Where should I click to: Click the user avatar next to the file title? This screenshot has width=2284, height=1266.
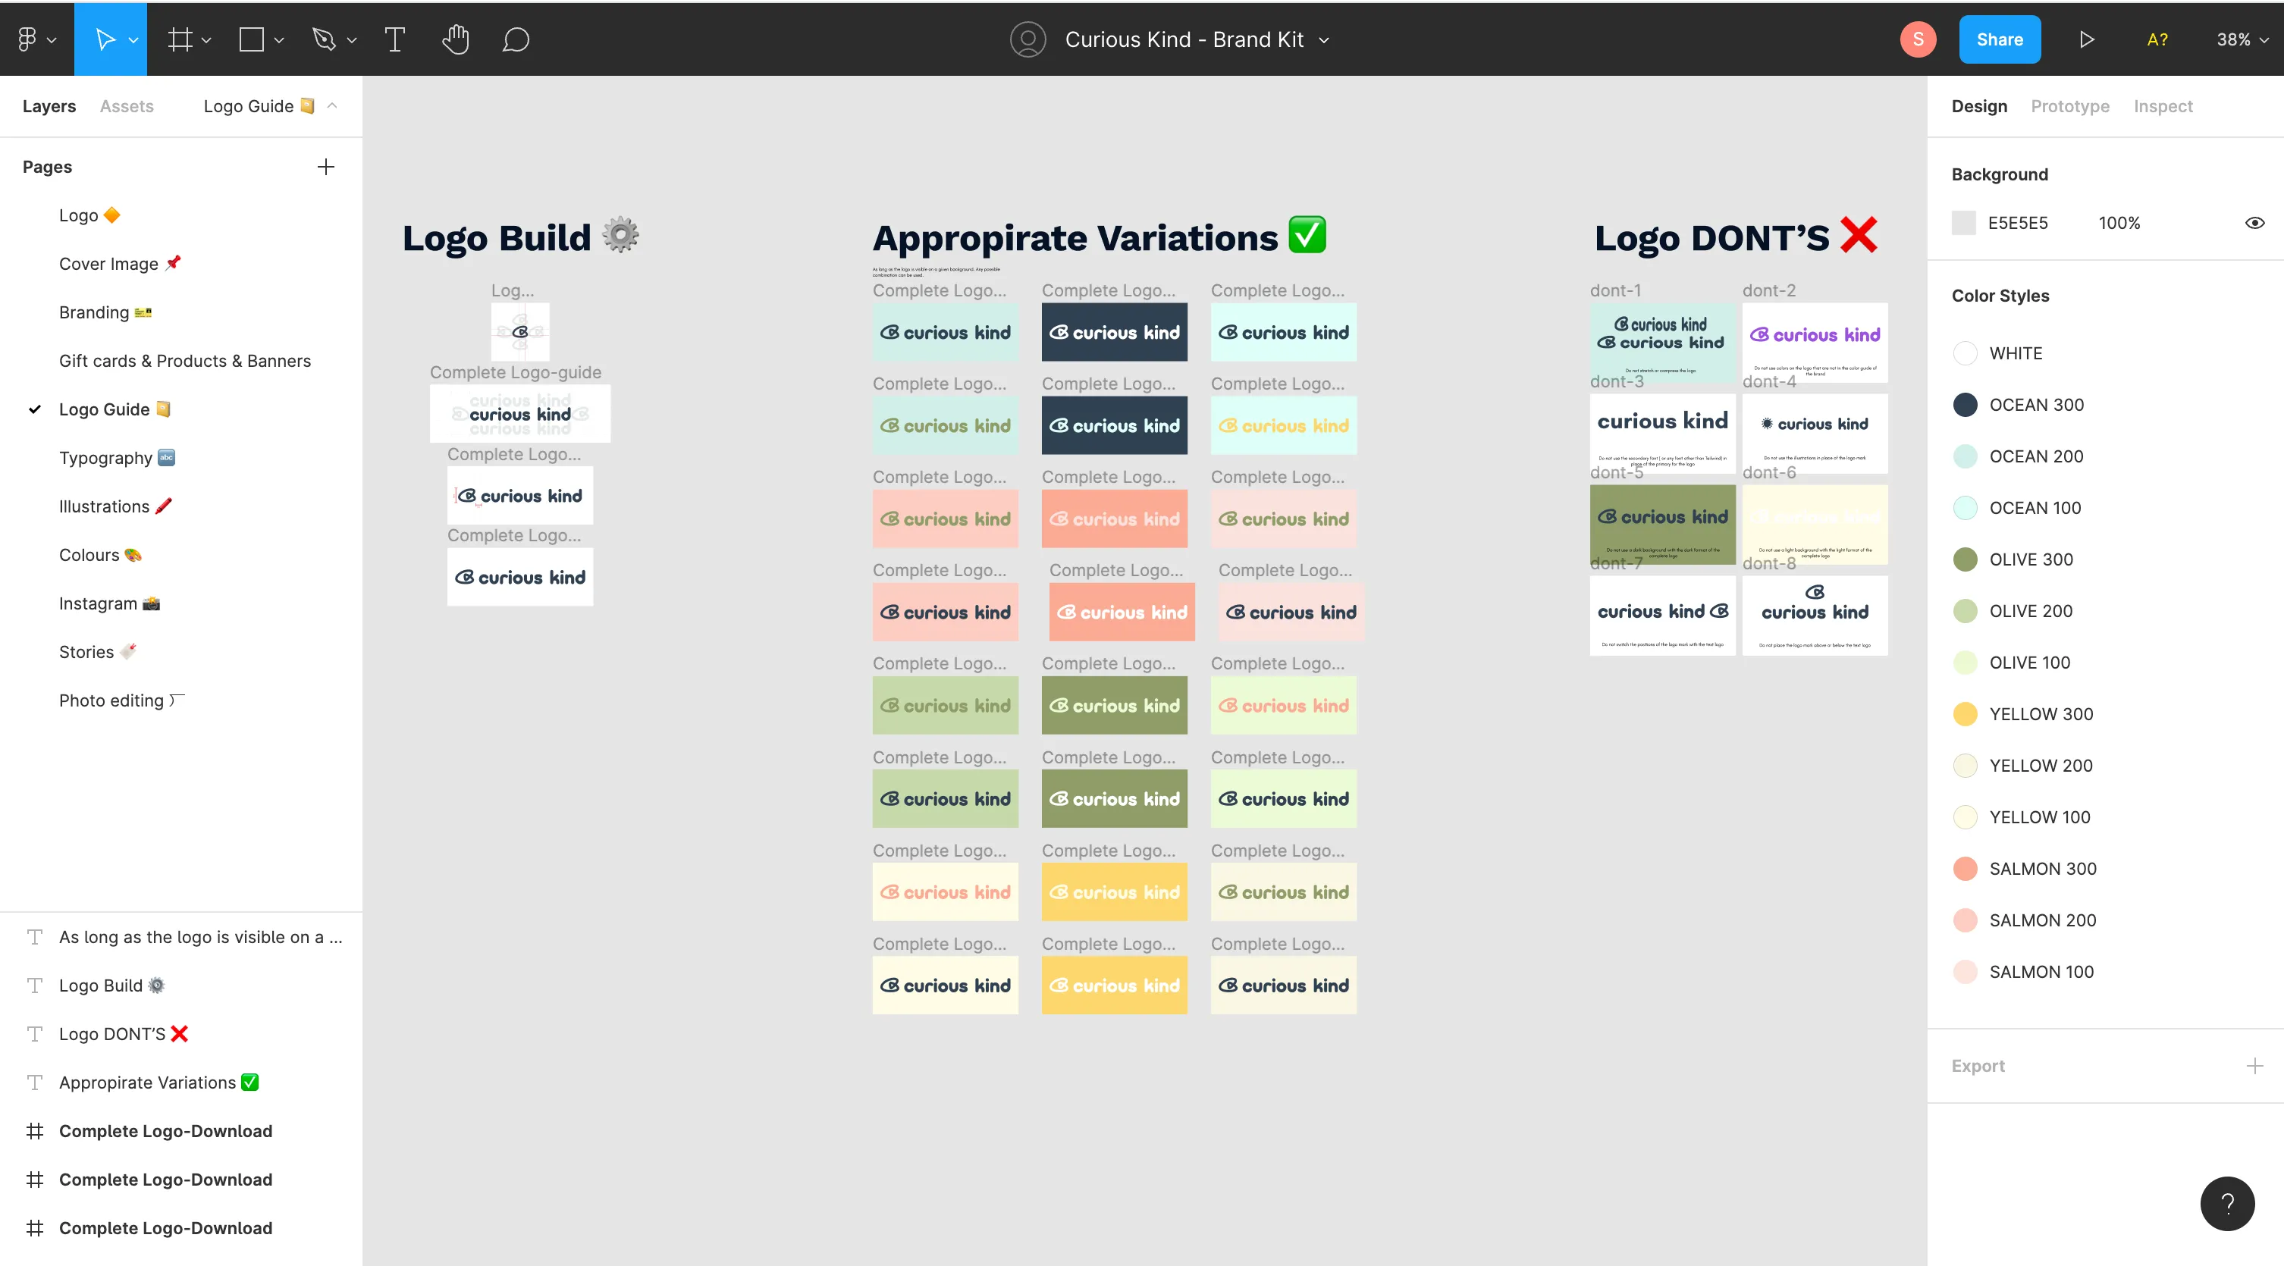point(1027,39)
